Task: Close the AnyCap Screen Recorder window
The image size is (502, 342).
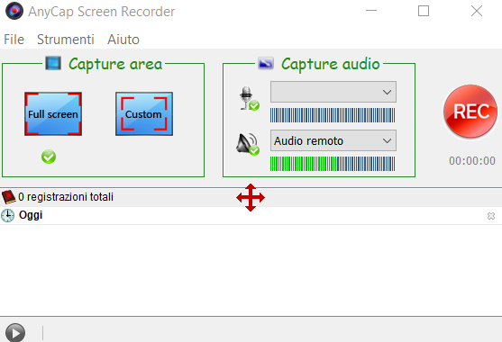Action: pyautogui.click(x=477, y=11)
